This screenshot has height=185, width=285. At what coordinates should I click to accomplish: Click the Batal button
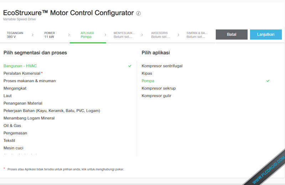click(x=232, y=35)
